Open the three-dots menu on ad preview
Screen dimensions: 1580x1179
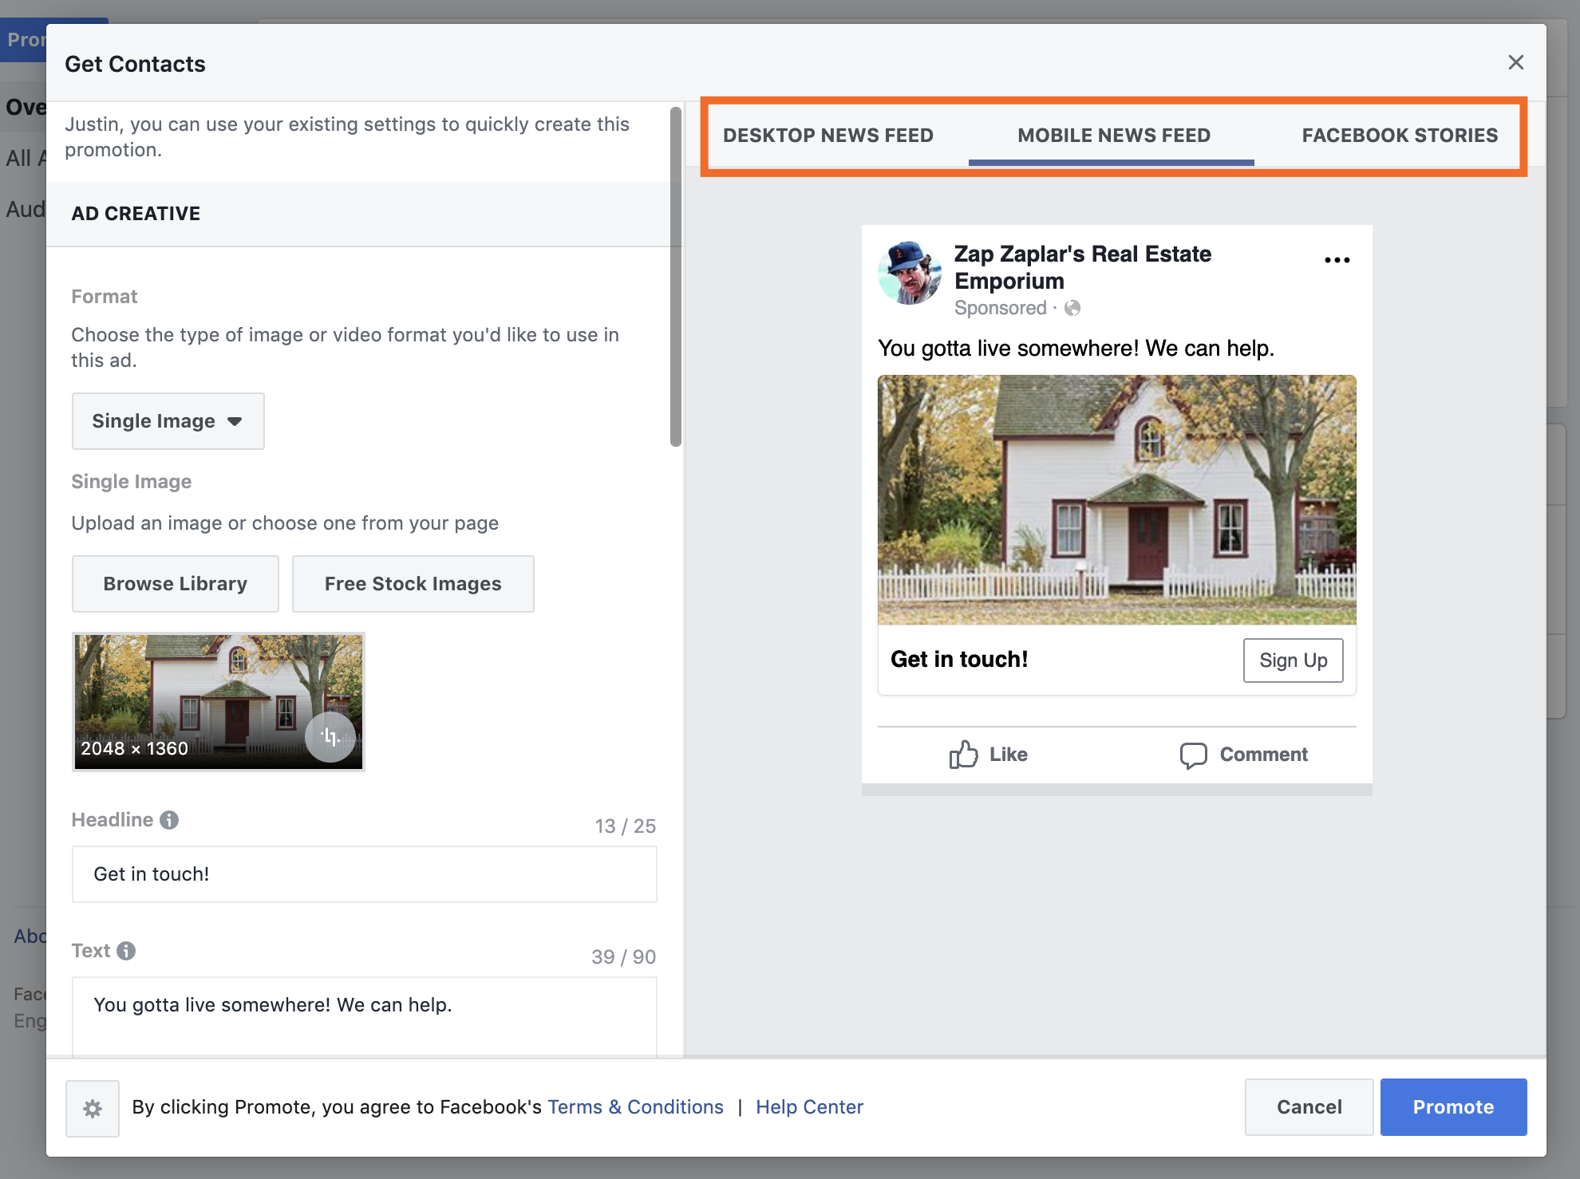[x=1337, y=260]
